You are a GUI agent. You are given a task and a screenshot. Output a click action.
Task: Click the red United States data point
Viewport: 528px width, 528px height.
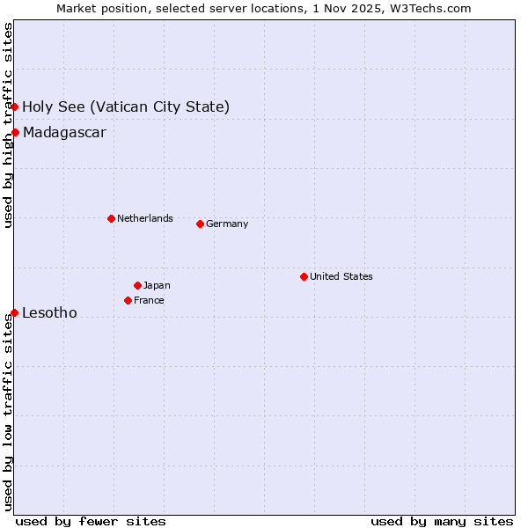(304, 276)
